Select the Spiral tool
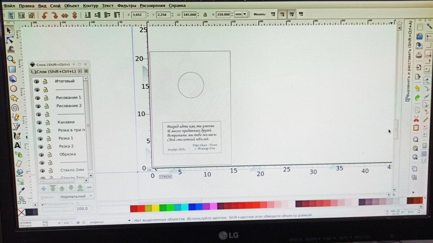Screen dimensions: 433x243 (x=15, y=108)
